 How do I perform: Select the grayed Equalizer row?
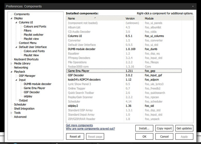click(124, 53)
